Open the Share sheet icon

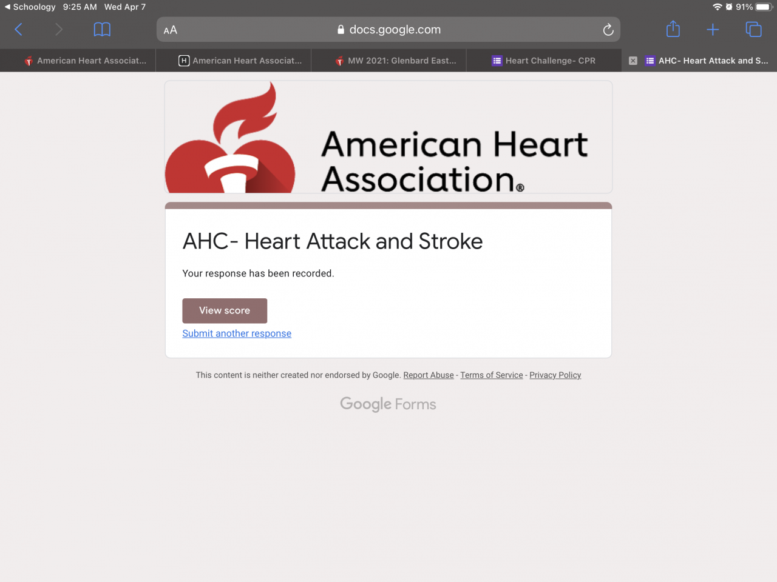(673, 28)
